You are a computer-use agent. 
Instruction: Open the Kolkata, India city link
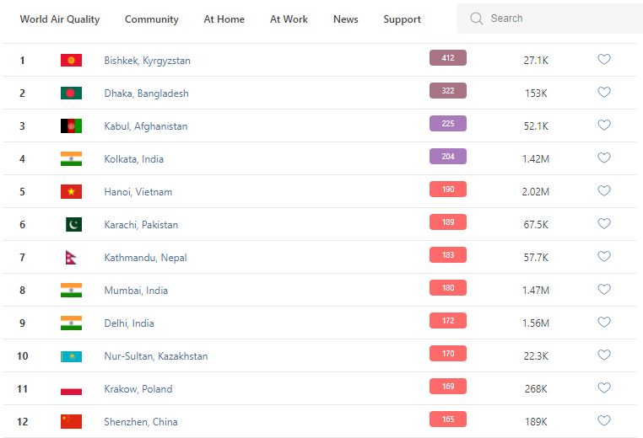coord(134,159)
